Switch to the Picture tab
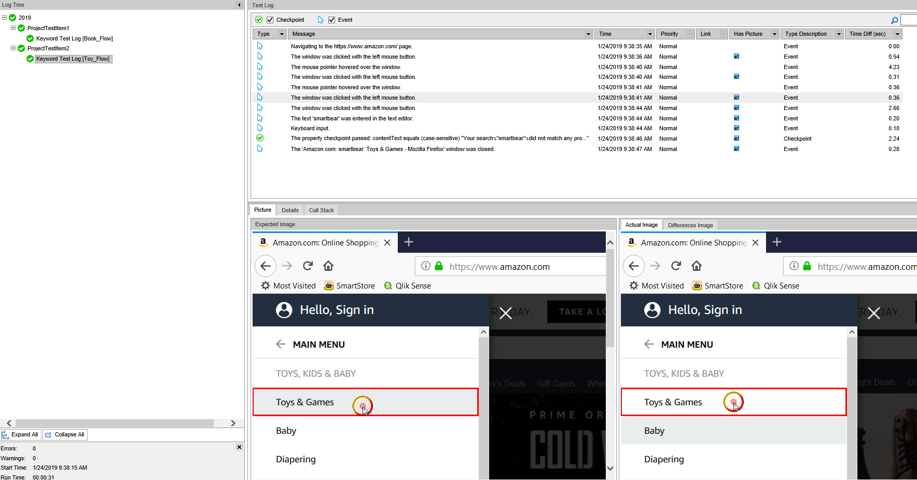 click(x=262, y=210)
